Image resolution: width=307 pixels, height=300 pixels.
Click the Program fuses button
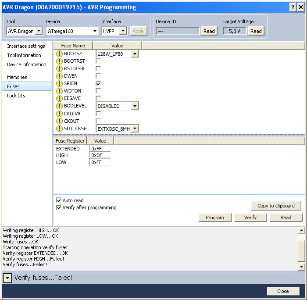click(215, 218)
